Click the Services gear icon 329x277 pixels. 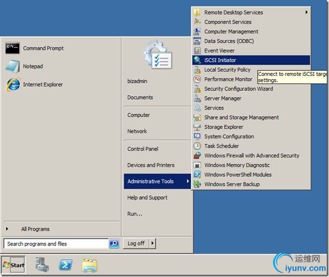tap(197, 108)
